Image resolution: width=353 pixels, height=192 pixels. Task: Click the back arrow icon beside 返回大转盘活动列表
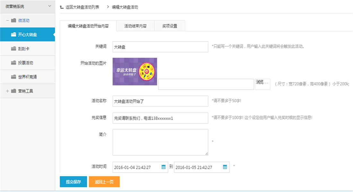pyautogui.click(x=62, y=7)
